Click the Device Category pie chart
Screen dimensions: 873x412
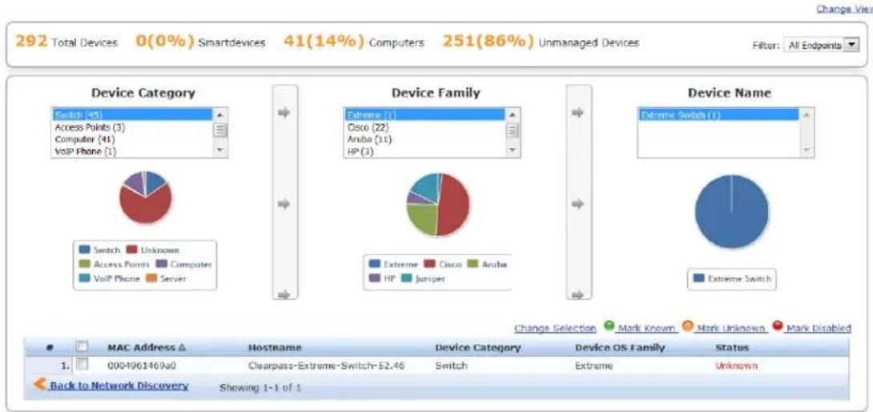(x=145, y=197)
